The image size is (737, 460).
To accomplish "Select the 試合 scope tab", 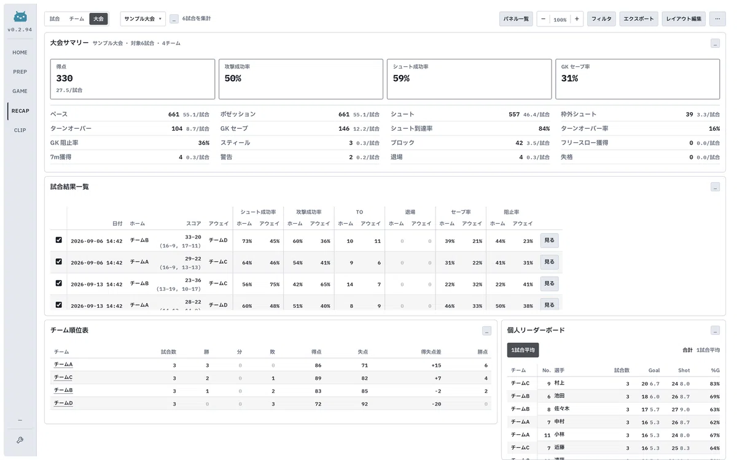I will coord(55,19).
